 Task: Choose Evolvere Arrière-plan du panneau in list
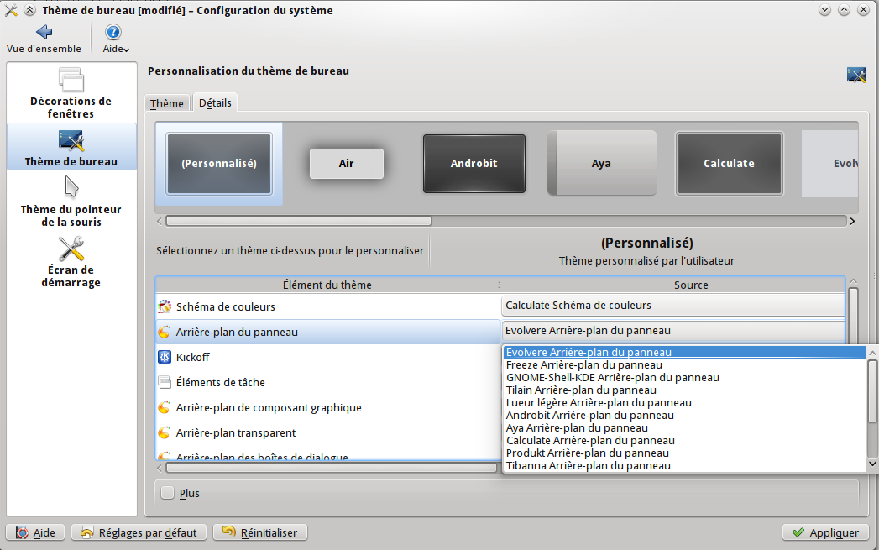point(684,352)
